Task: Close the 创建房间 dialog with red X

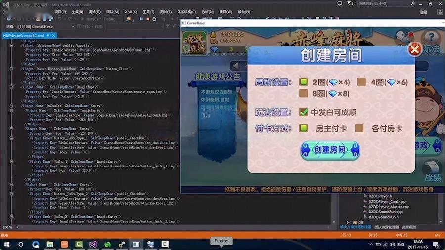Action: 415,49
